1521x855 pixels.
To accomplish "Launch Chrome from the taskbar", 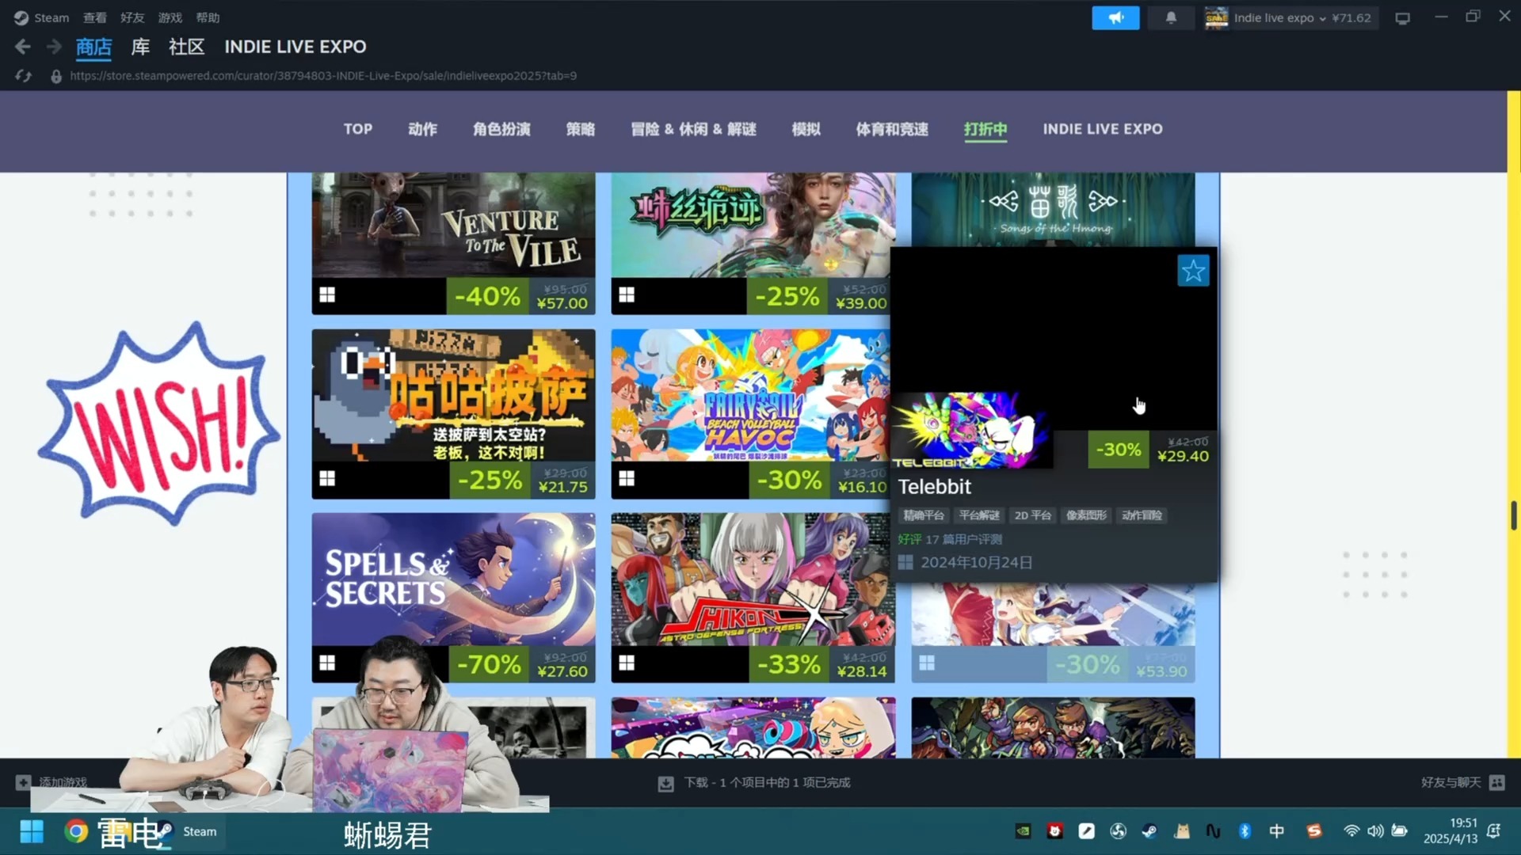I will click(x=76, y=831).
